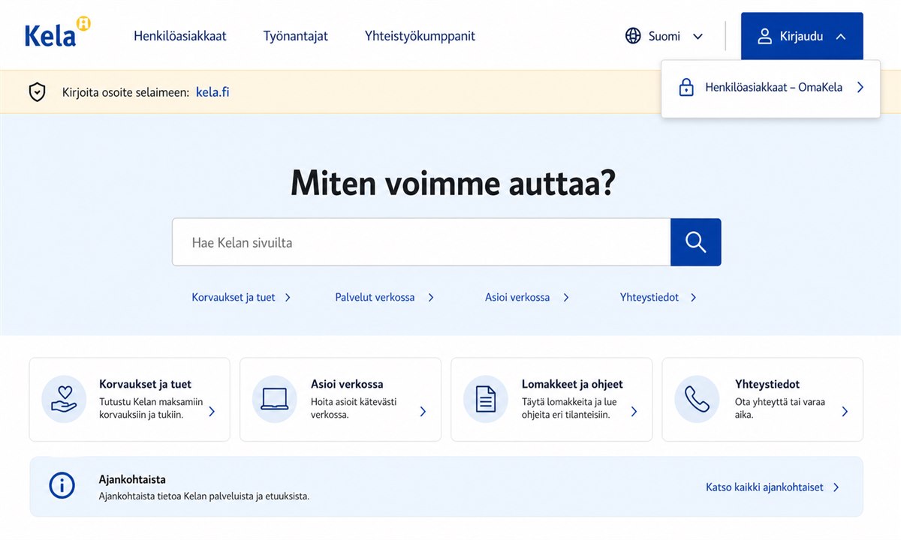Click the upward chevron on Kirjaudu
The width and height of the screenshot is (901, 540).
click(840, 36)
